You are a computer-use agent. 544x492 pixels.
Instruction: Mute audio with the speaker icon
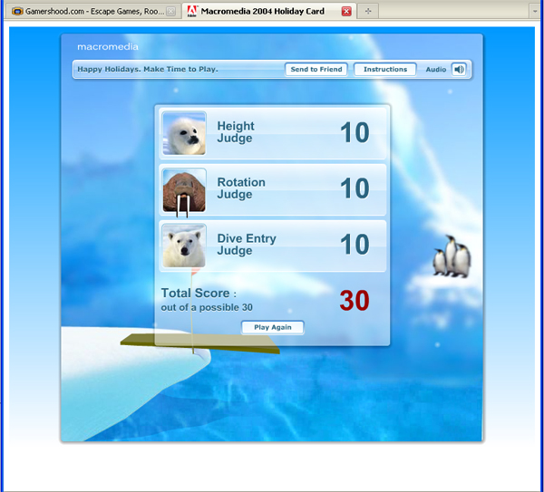point(459,70)
